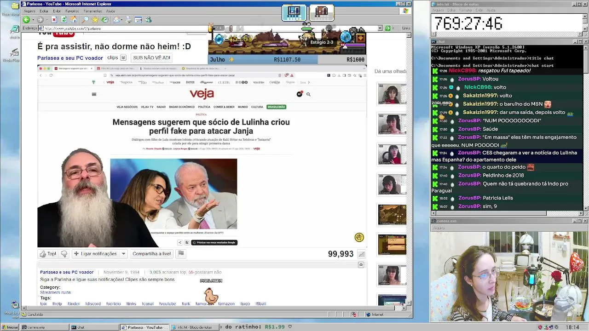Open the statistics graph icon beside view count
This screenshot has height=331, width=589.
coord(362,254)
